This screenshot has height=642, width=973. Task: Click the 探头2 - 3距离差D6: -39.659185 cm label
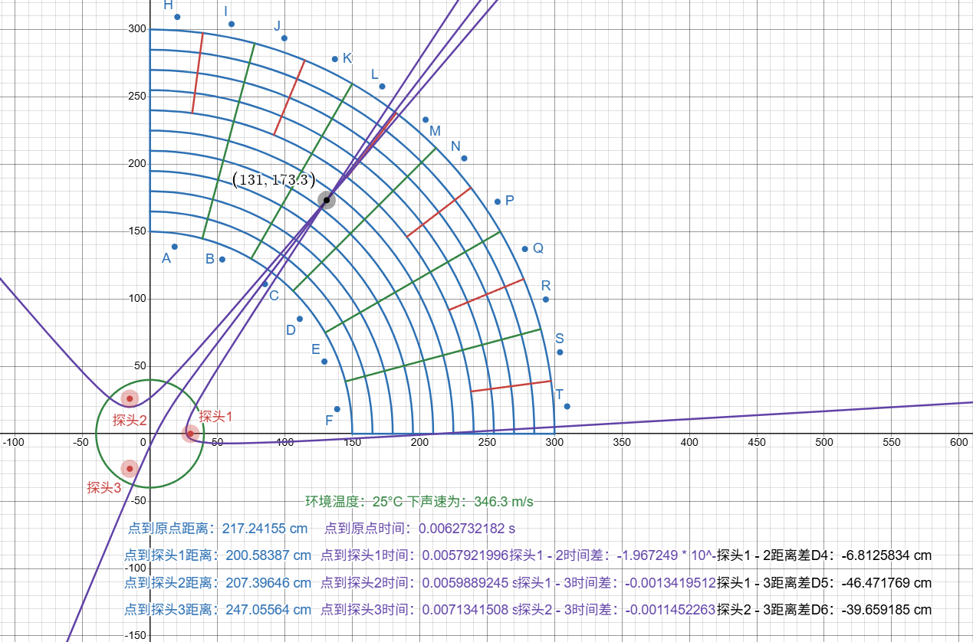pos(824,610)
